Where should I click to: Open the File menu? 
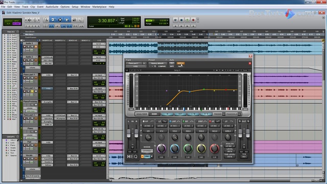(x=3, y=7)
